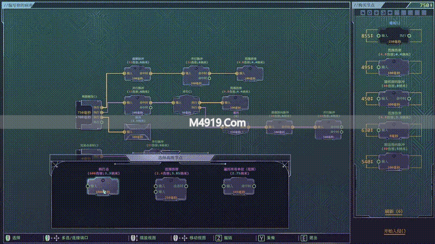Click the 购买节点 panel header
This screenshot has width=435, height=244.
pos(368,4)
